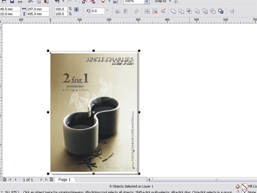Go to the first page with navigator arrow
Viewport: 257px width, 193px height.
[x=10, y=180]
